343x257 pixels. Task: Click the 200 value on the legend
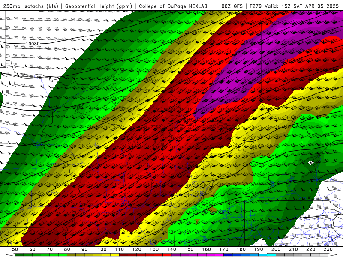(276, 249)
